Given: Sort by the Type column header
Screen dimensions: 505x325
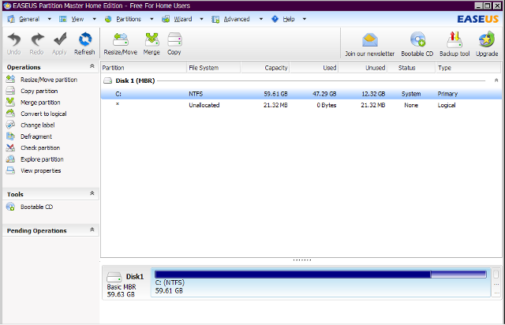Looking at the screenshot, I should pyautogui.click(x=468, y=68).
